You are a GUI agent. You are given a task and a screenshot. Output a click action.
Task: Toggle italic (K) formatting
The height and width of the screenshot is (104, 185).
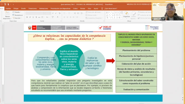point(30,17)
